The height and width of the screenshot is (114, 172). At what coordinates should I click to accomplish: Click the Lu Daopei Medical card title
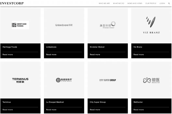tap(55, 102)
